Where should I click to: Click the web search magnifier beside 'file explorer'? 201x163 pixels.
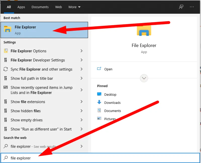(x=6, y=146)
